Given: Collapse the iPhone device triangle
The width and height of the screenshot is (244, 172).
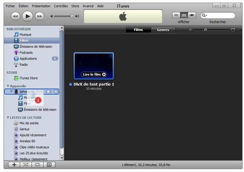Looking at the screenshot, I should [11, 91].
